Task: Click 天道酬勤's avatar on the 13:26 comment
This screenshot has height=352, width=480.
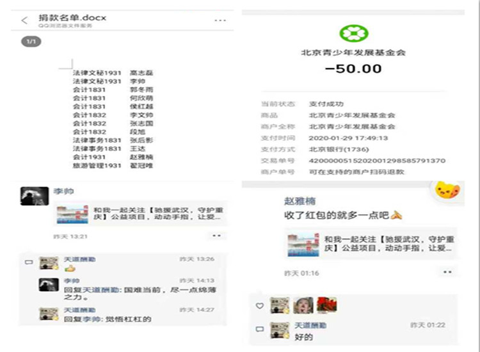Action: tap(49, 263)
